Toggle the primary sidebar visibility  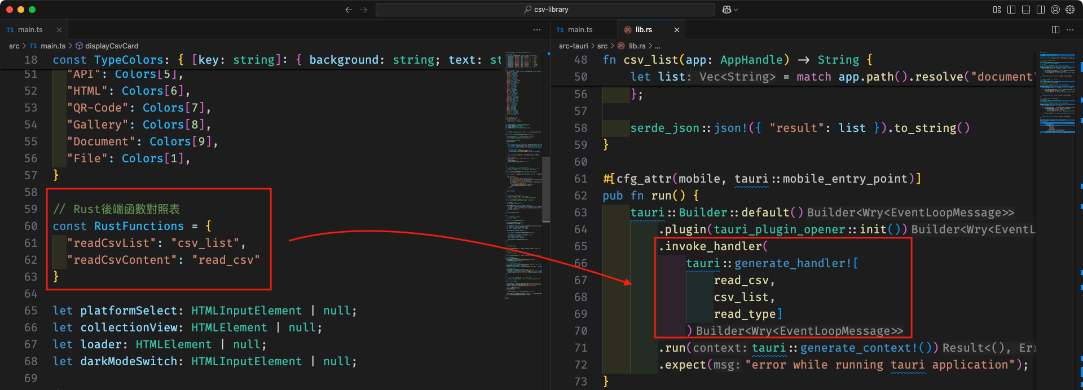[x=1011, y=10]
